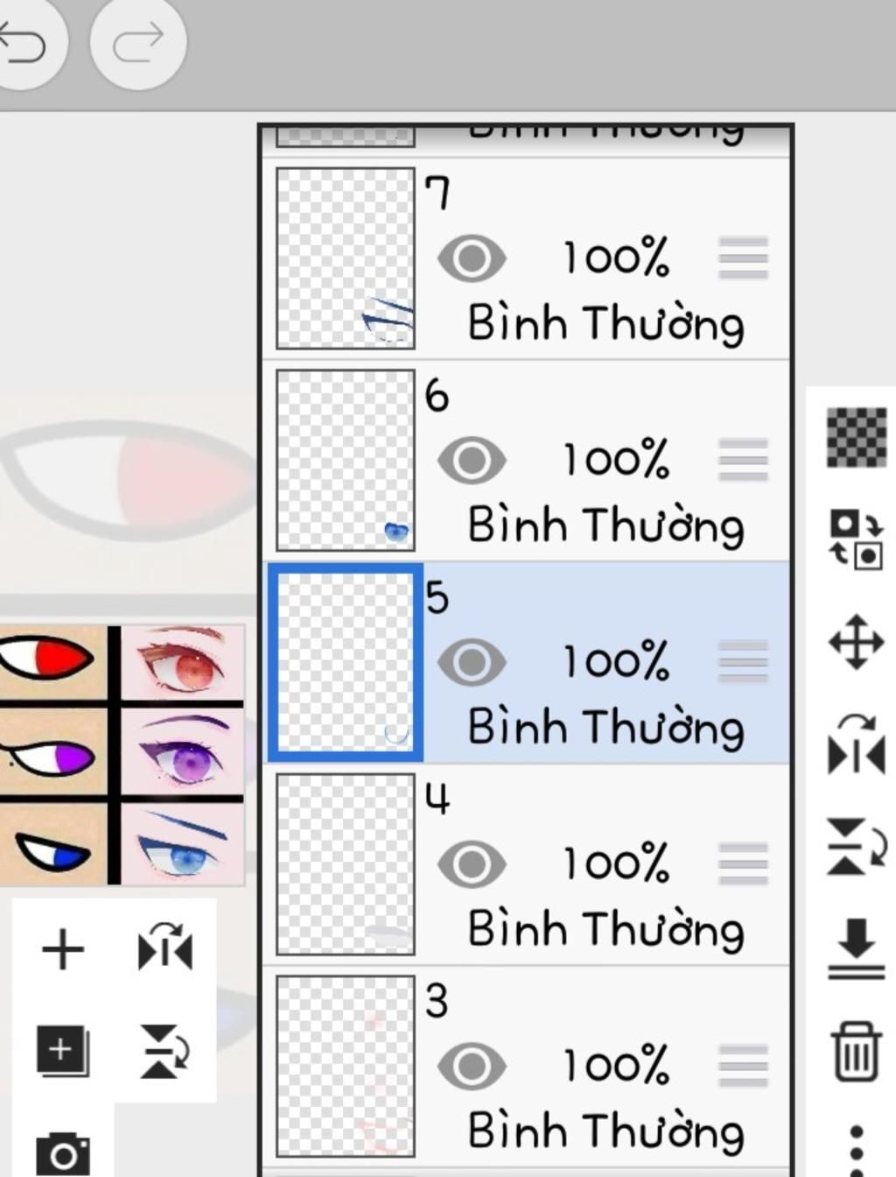Select layer 4 thumbnail
The height and width of the screenshot is (1177, 896).
pos(346,864)
